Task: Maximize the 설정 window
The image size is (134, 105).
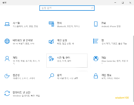Action: 123,3
